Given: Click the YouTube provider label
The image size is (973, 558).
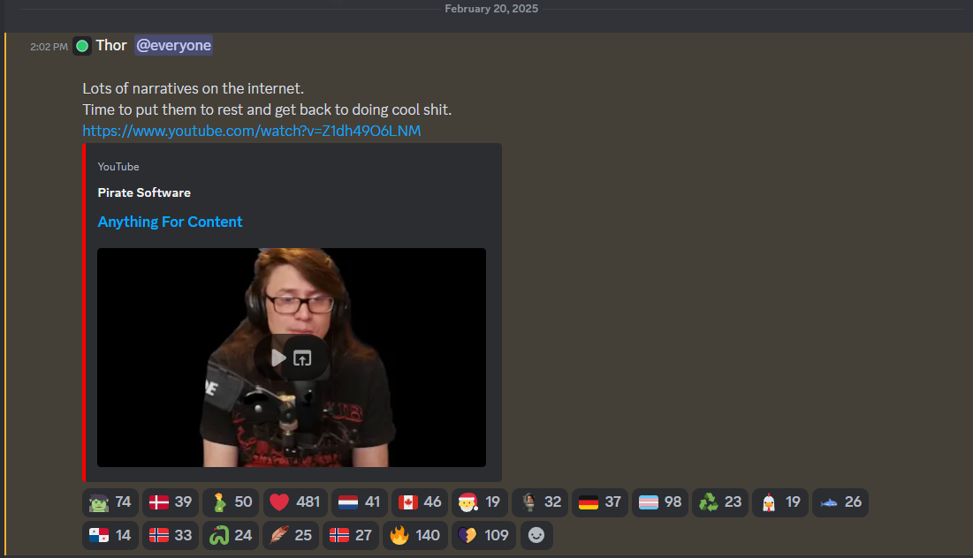Looking at the screenshot, I should pos(118,167).
